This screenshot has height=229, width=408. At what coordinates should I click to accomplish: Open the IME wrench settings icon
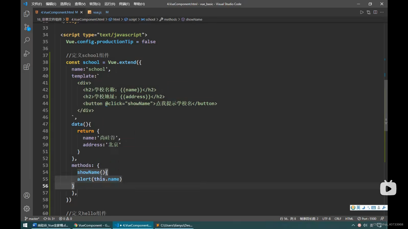[x=384, y=208]
